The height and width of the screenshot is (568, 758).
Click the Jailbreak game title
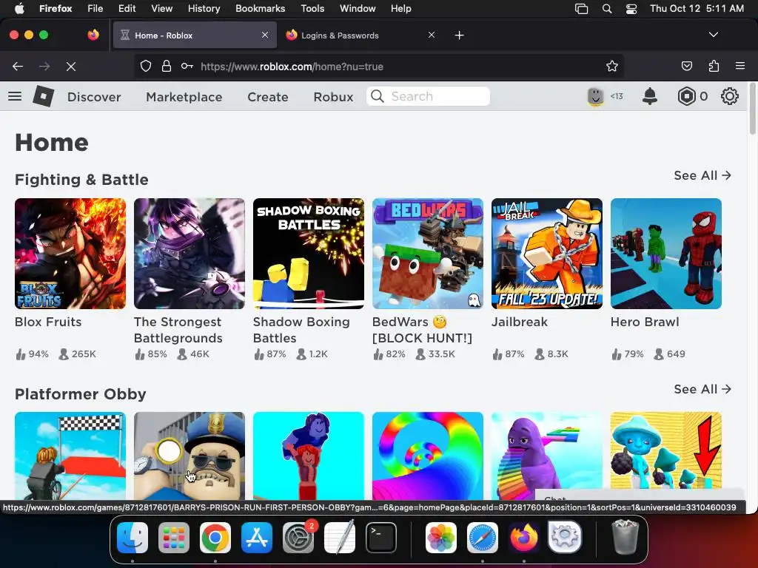pos(519,322)
